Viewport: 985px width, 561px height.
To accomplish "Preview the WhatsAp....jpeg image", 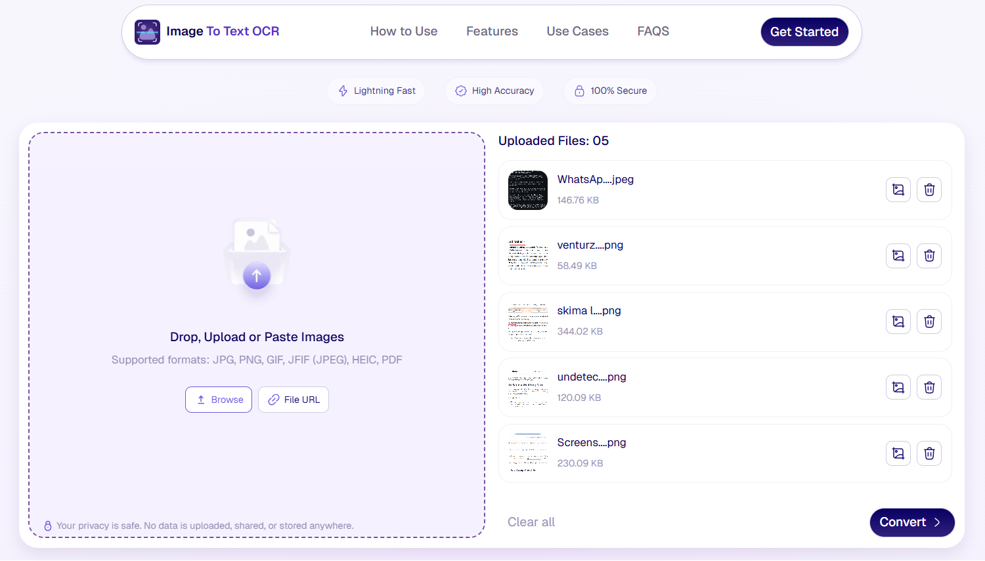I will coord(898,190).
